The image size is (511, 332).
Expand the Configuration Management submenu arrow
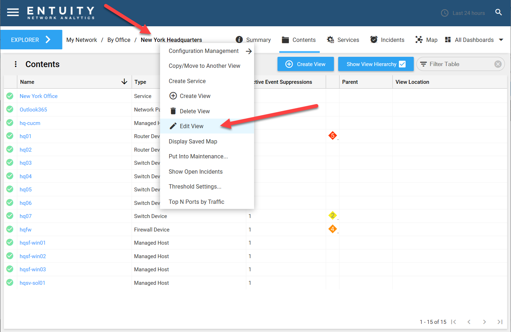click(x=249, y=51)
